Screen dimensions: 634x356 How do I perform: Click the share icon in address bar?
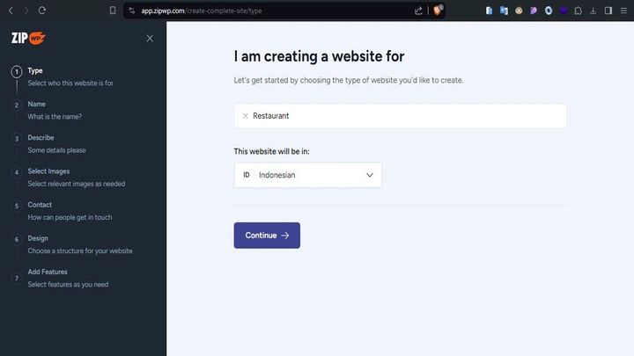(418, 11)
